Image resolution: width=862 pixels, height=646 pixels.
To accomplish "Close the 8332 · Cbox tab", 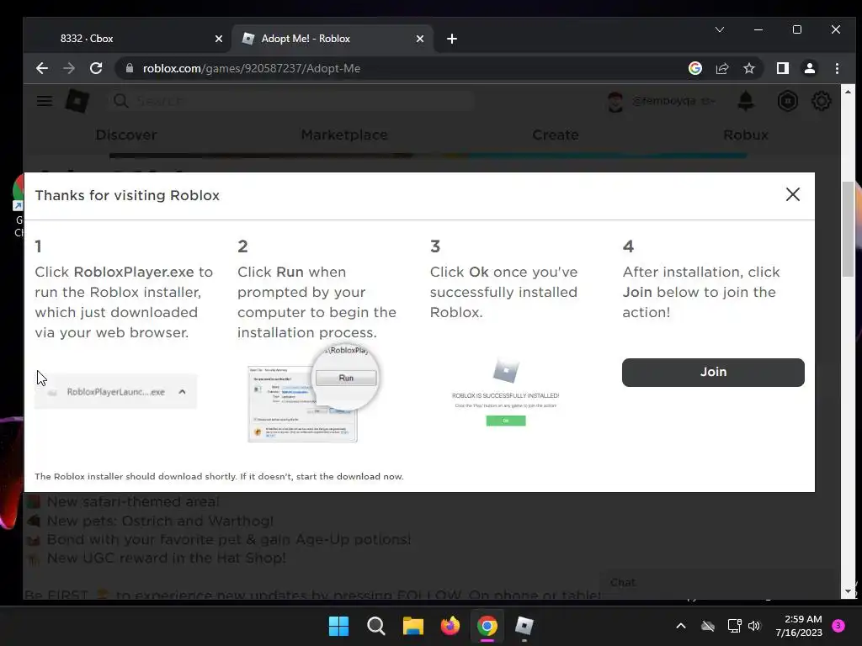I will tap(218, 39).
